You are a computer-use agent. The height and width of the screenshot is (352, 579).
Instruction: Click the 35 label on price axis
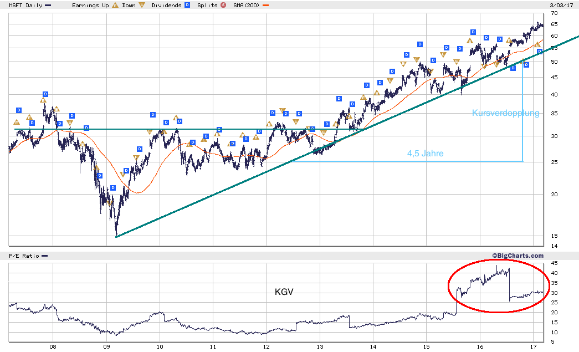[x=554, y=114]
